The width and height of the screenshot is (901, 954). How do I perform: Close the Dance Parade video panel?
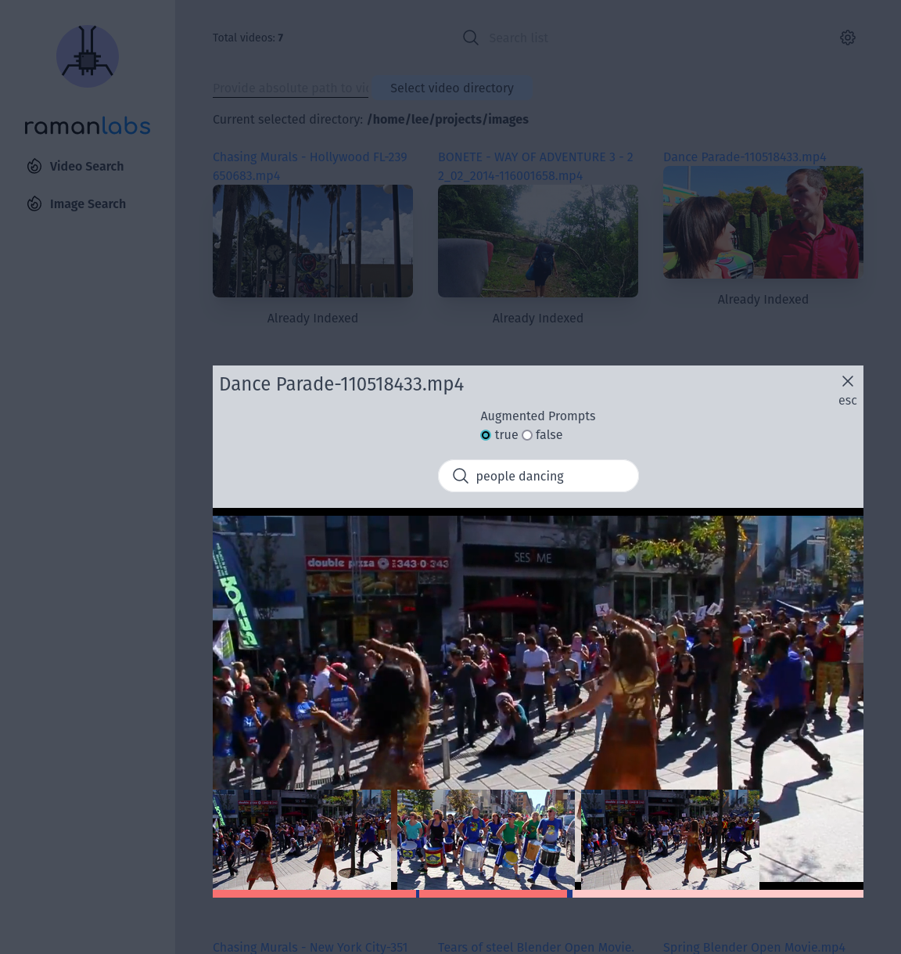pyautogui.click(x=848, y=381)
